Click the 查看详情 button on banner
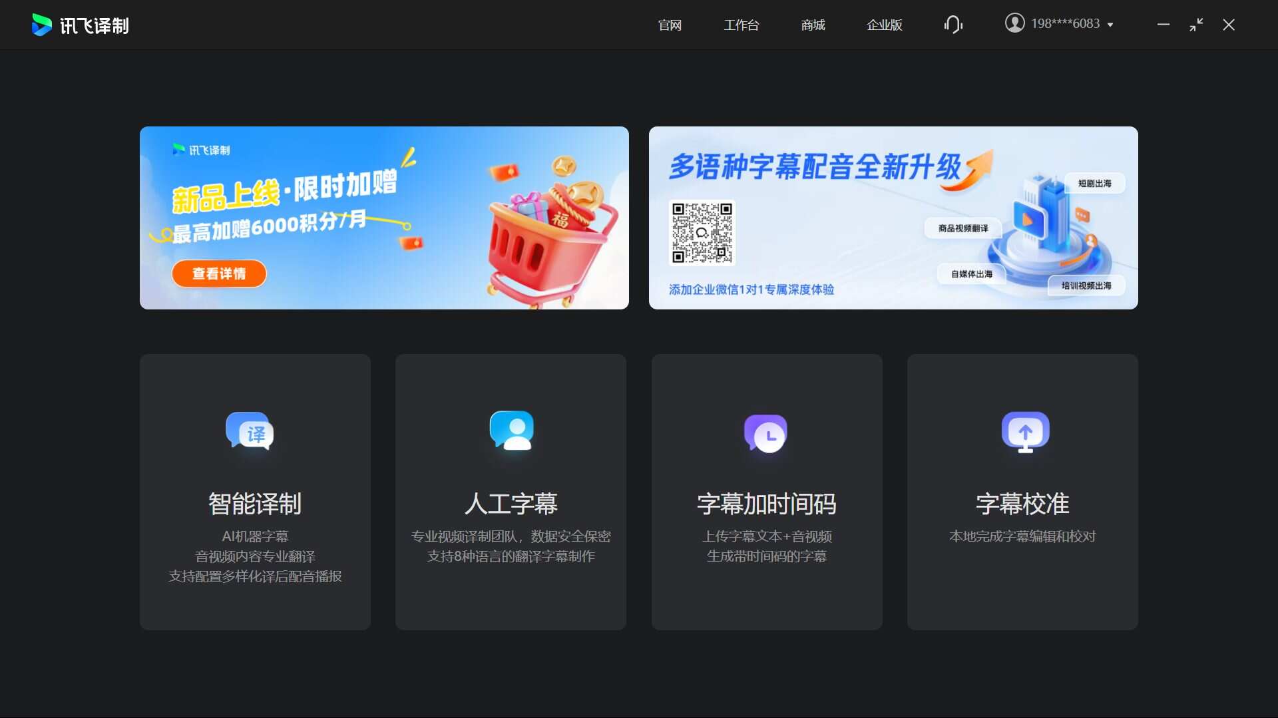 tap(219, 273)
